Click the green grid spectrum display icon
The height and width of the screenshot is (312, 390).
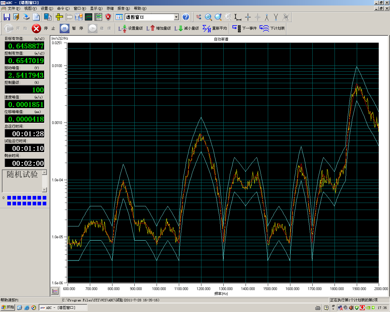tap(88, 17)
